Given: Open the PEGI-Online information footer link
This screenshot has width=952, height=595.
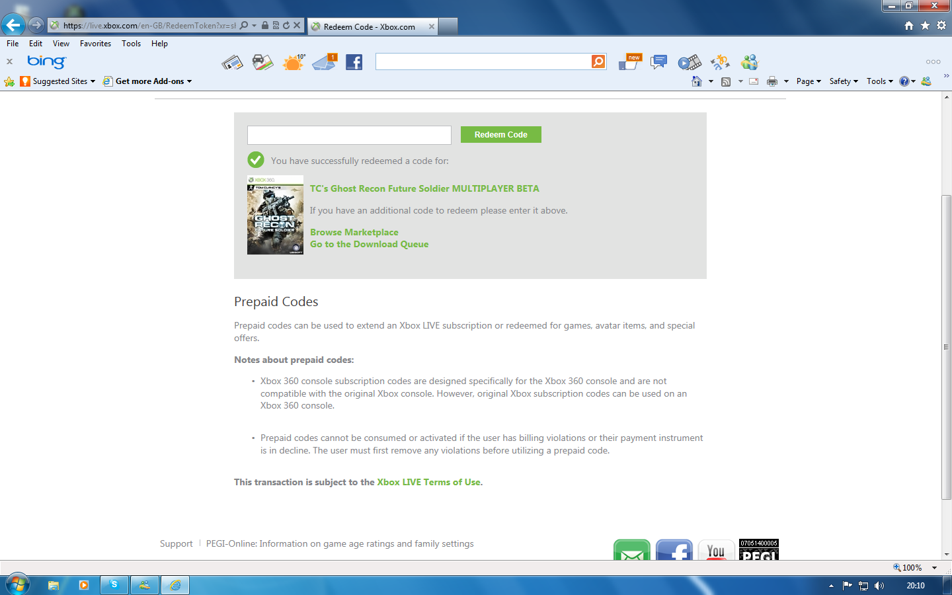Looking at the screenshot, I should 340,543.
